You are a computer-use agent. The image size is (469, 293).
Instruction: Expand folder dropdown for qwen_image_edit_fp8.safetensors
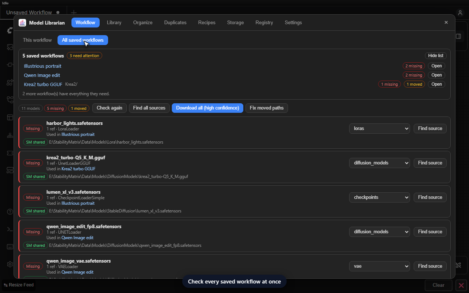[380, 232]
